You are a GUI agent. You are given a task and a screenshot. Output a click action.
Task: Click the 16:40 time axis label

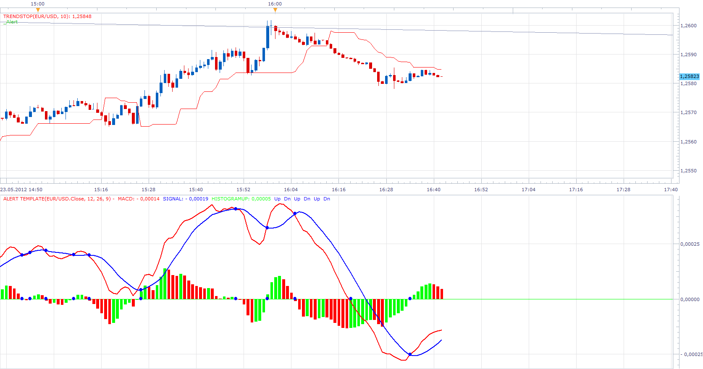(x=433, y=190)
